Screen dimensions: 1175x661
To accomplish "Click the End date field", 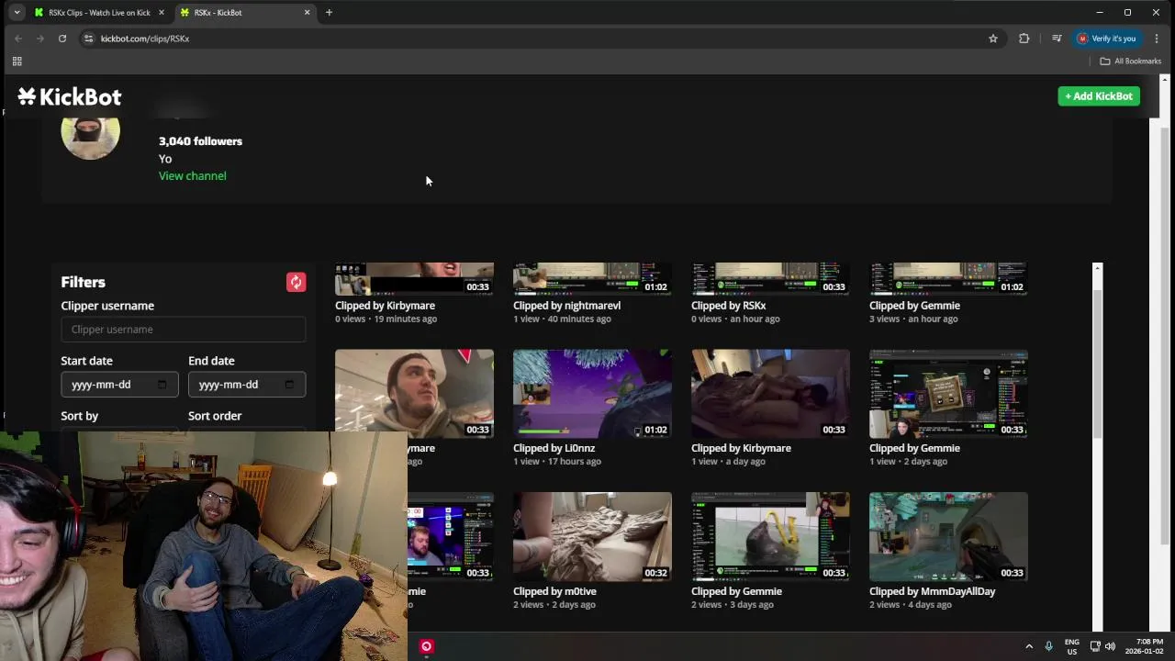I will click(x=247, y=385).
